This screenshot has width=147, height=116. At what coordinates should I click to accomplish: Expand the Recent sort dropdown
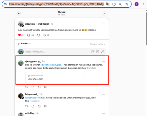[x=24, y=44]
